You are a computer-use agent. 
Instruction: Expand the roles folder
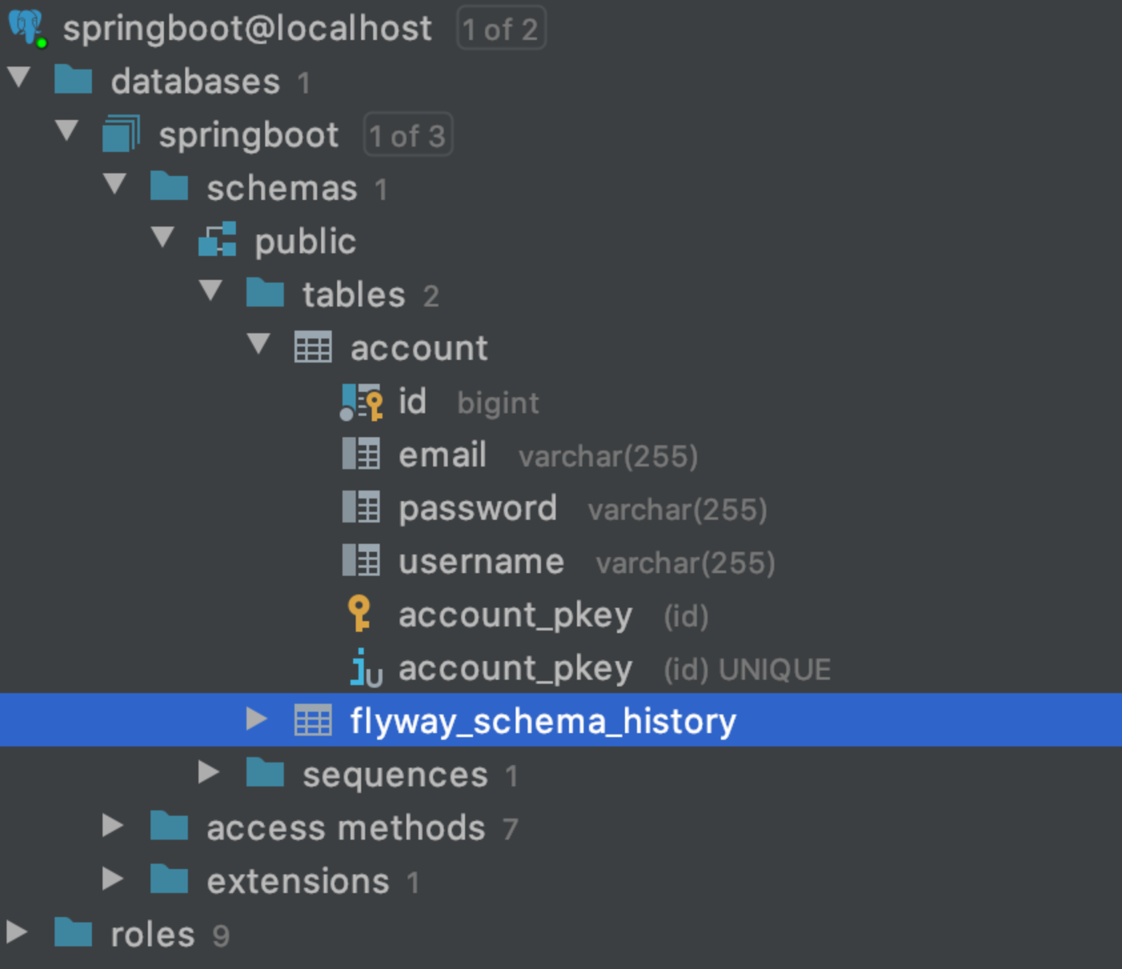click(17, 932)
